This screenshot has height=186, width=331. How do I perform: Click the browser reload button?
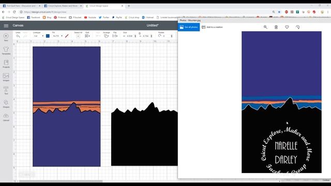click(x=14, y=12)
